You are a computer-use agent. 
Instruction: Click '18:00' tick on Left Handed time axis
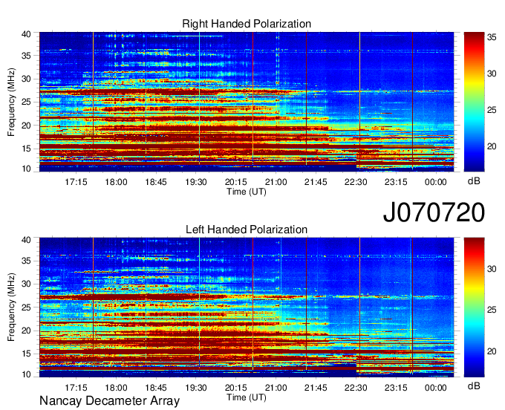(x=116, y=388)
